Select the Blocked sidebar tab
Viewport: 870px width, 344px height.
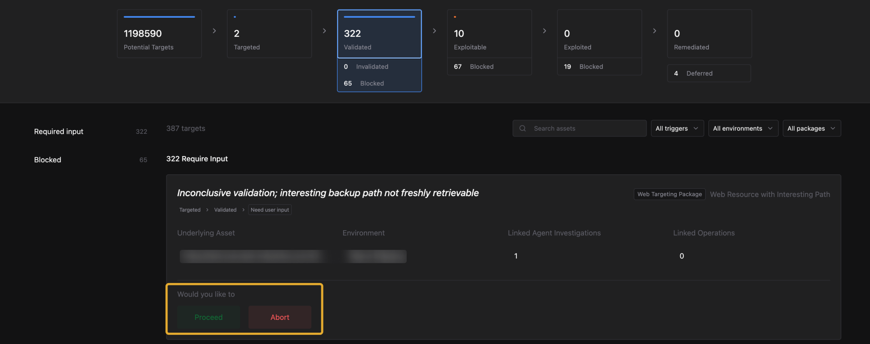click(91, 160)
